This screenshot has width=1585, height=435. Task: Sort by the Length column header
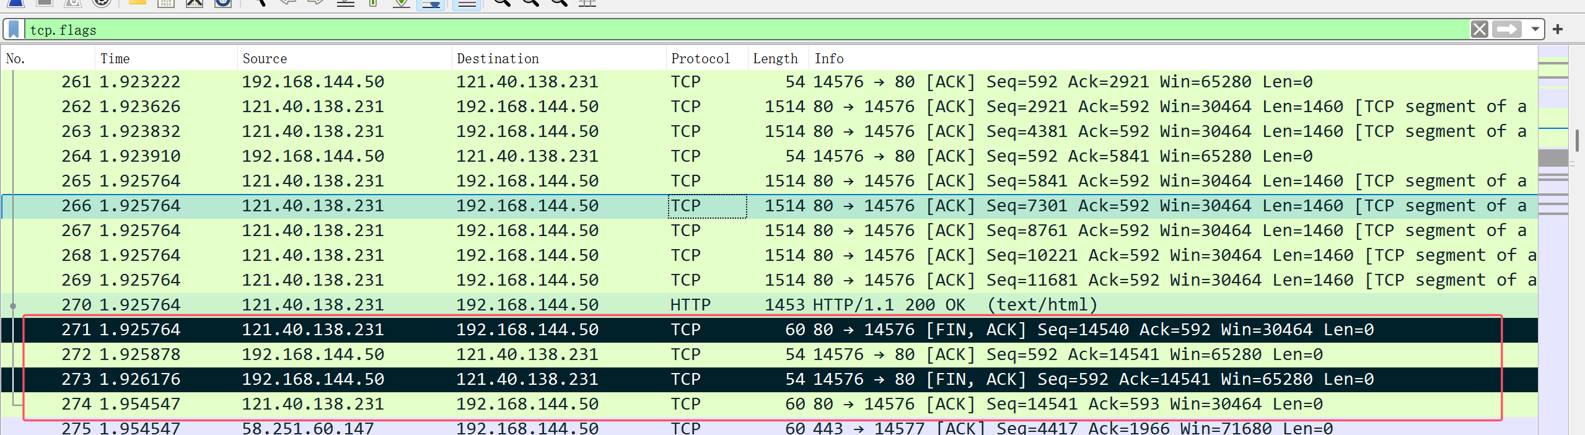click(778, 58)
